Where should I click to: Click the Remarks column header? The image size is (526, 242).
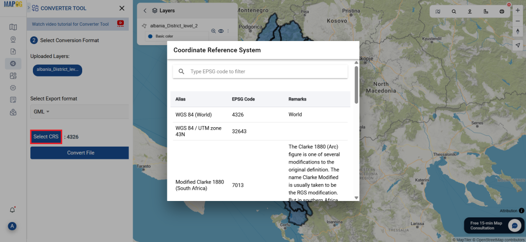[297, 99]
